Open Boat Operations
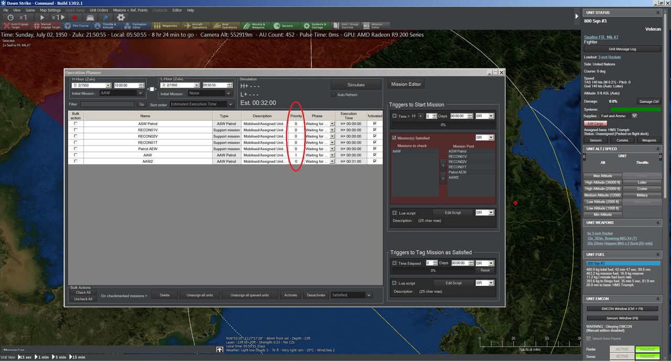The image size is (671, 362). [226, 25]
